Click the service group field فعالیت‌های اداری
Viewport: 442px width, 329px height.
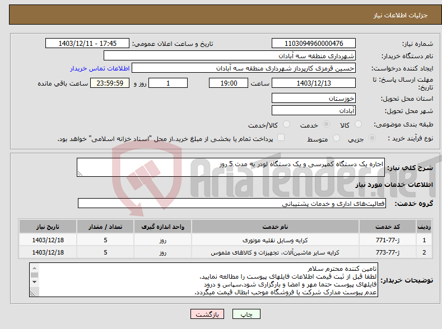[x=232, y=203]
